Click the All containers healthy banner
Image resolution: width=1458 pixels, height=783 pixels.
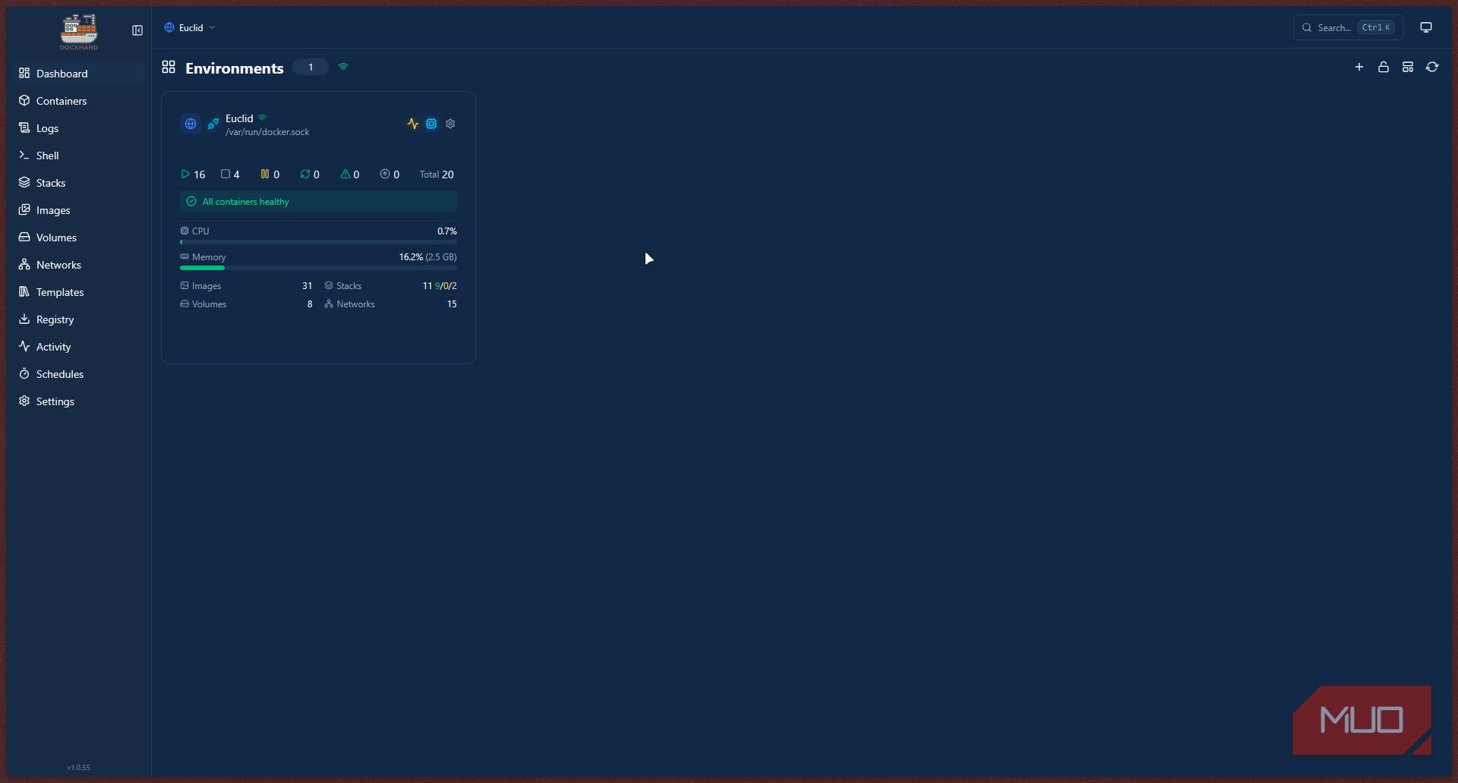point(318,202)
